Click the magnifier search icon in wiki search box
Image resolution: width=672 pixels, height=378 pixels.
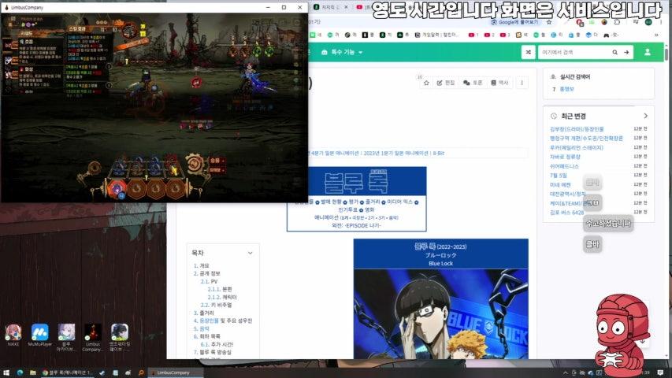(614, 52)
